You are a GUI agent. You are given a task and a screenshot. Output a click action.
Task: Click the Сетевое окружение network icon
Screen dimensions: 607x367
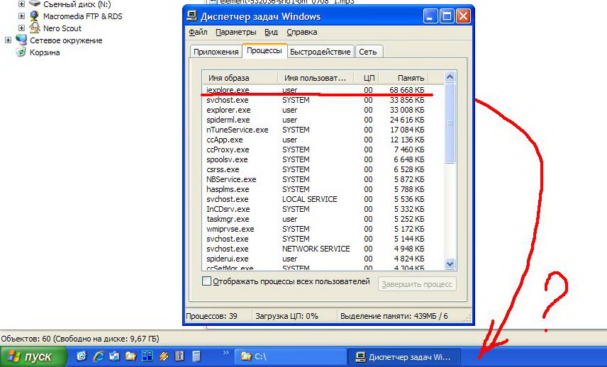tap(21, 40)
